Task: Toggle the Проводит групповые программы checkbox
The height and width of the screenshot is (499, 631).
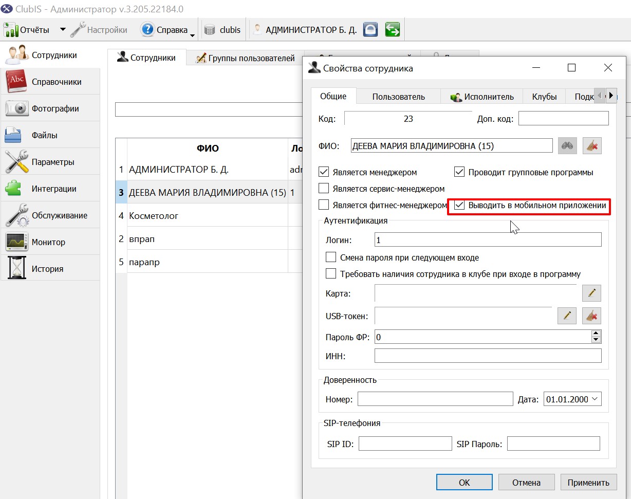Action: coord(459,172)
